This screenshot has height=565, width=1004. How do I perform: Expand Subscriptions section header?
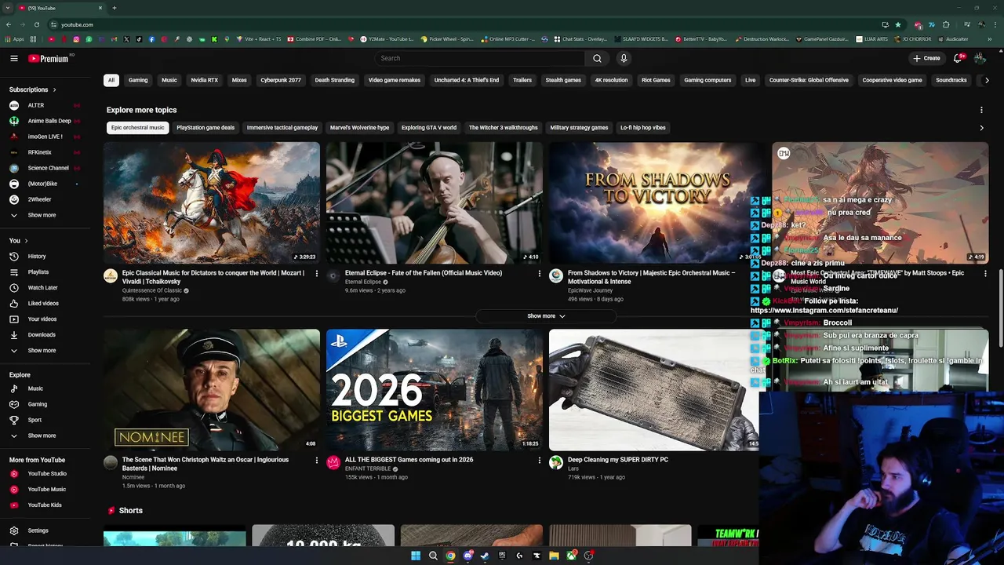click(x=33, y=89)
